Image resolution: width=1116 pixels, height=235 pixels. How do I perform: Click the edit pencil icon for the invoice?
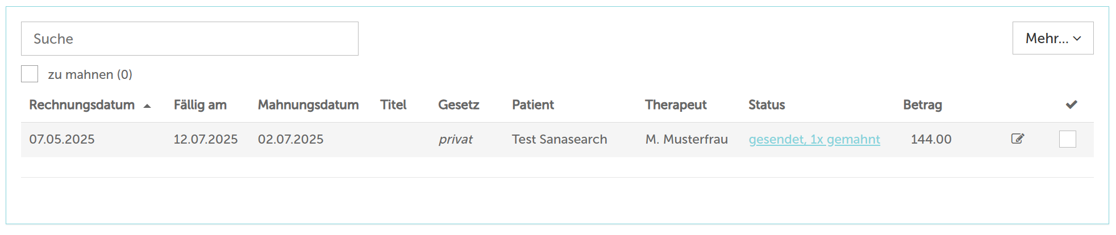click(x=1017, y=139)
